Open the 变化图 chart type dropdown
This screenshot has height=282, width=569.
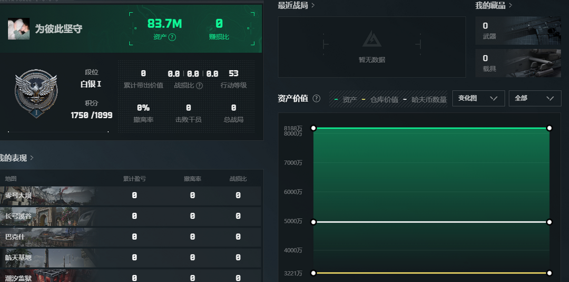[x=478, y=99]
